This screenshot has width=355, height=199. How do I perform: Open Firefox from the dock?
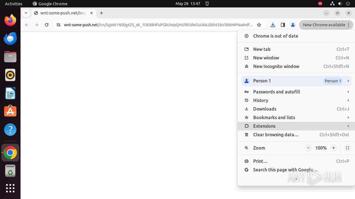[x=10, y=20]
